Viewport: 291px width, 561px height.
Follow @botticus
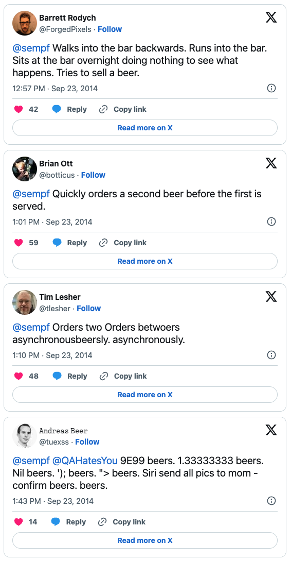[x=93, y=175]
